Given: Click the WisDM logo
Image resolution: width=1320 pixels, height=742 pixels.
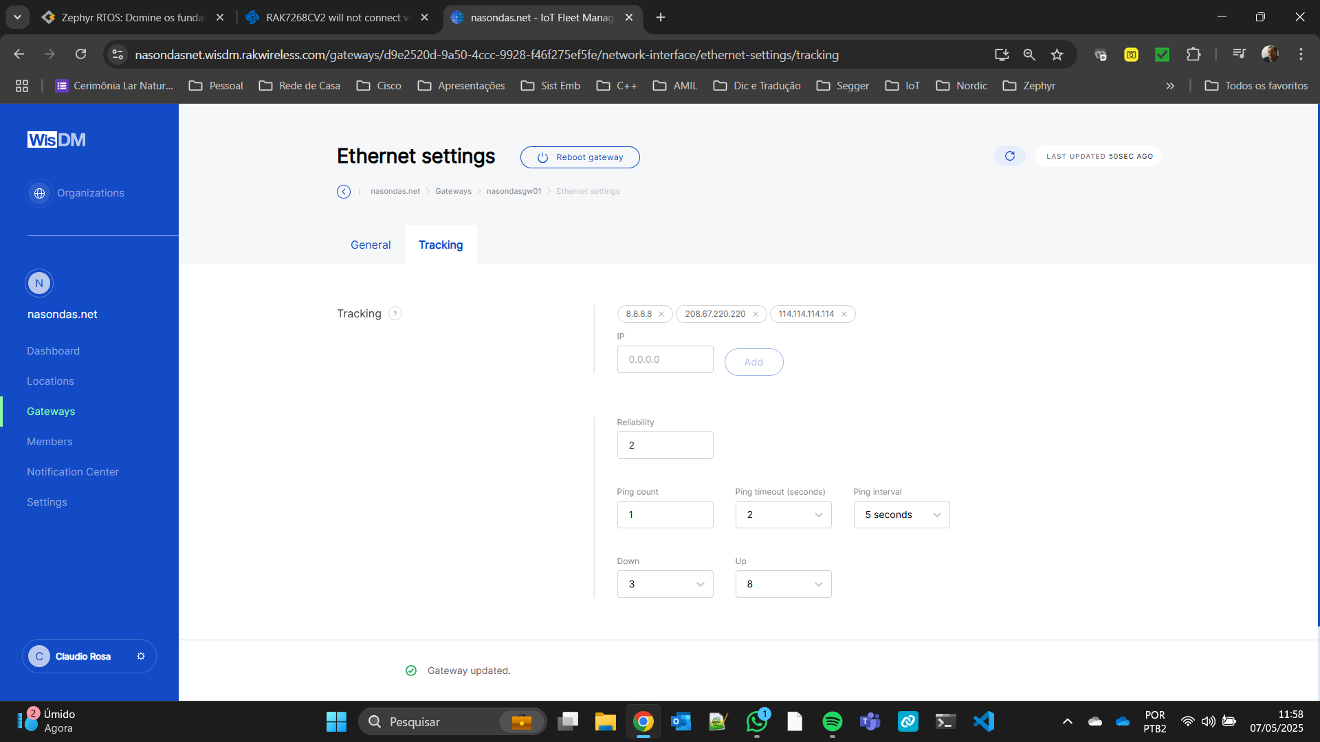Looking at the screenshot, I should pyautogui.click(x=56, y=140).
